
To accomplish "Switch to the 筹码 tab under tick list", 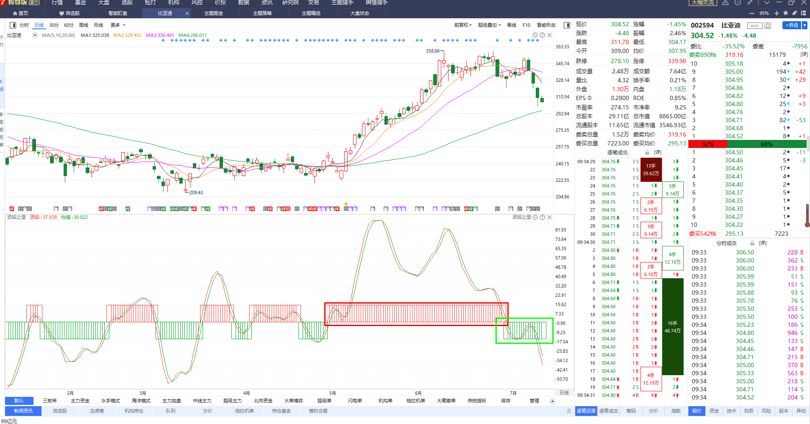I will (x=631, y=411).
